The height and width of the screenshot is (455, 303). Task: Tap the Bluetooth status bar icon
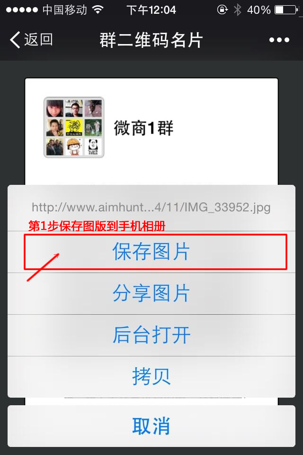(x=237, y=10)
